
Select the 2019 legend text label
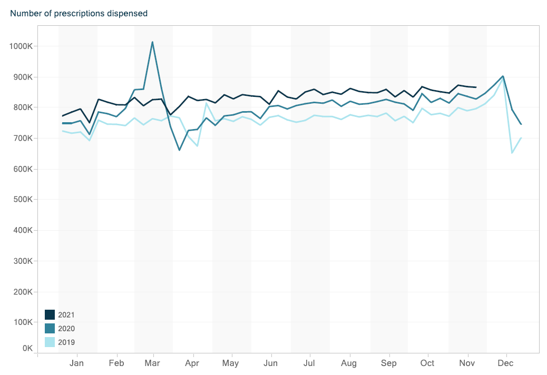click(67, 342)
